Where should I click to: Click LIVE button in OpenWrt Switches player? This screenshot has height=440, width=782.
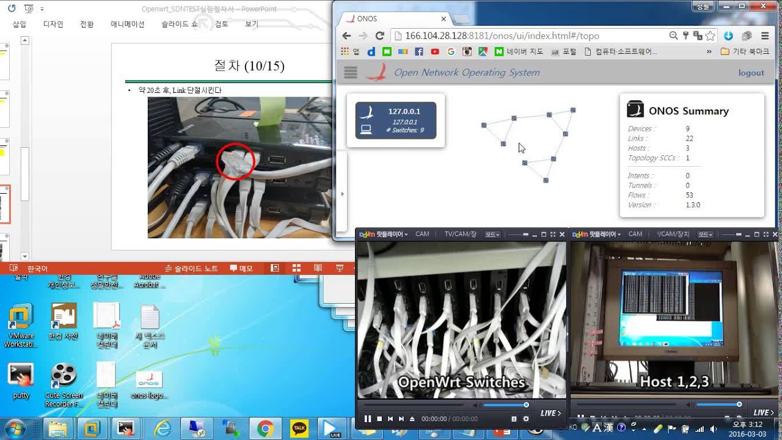coord(551,413)
